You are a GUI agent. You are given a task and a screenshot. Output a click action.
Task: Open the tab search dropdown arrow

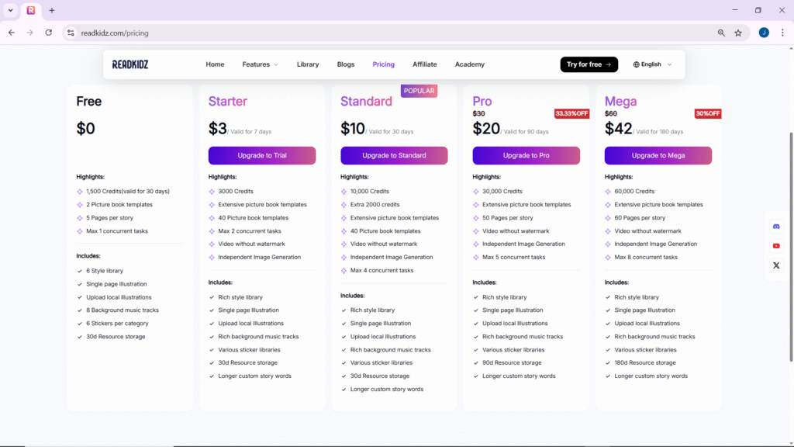[10, 10]
